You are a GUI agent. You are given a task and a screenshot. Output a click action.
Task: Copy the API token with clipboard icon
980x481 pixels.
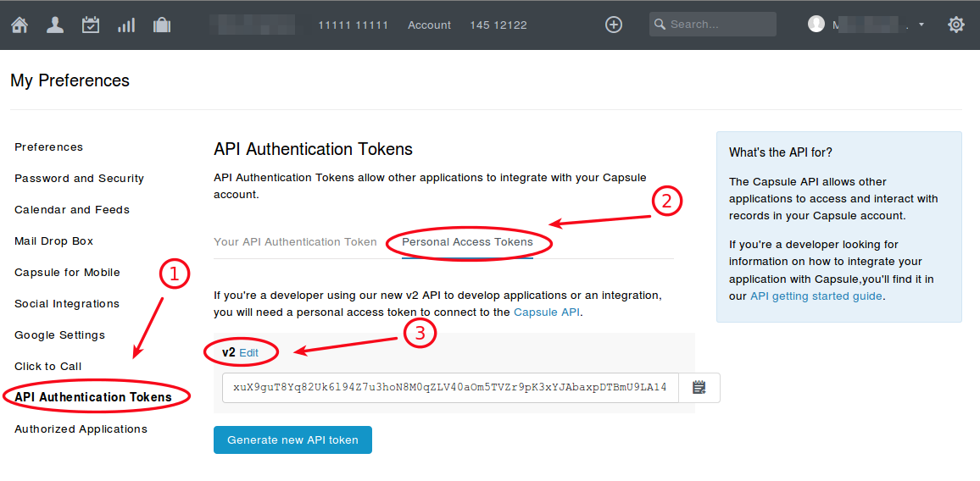point(699,388)
